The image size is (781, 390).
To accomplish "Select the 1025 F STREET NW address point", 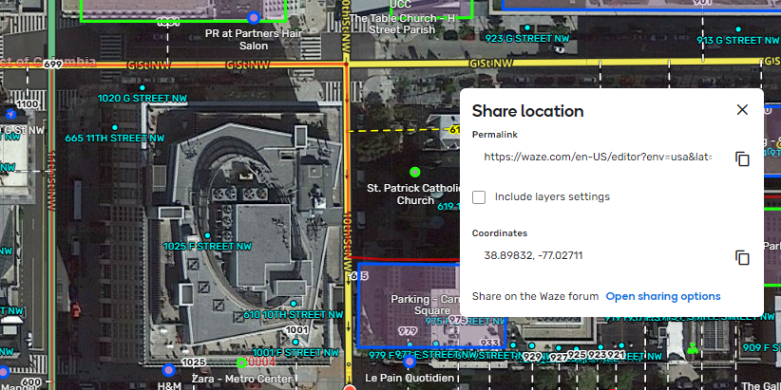I will coord(208,235).
